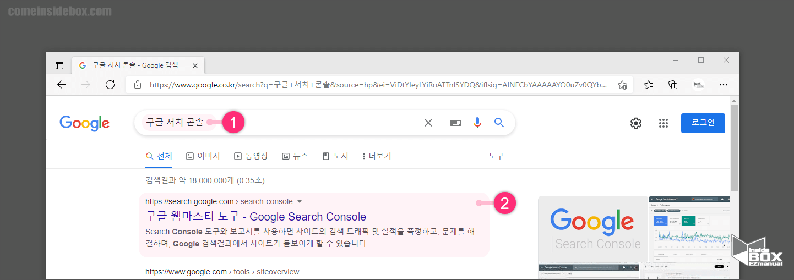Switch to 뉴스 results tab
Screen dimensions: 794x280
coord(295,156)
